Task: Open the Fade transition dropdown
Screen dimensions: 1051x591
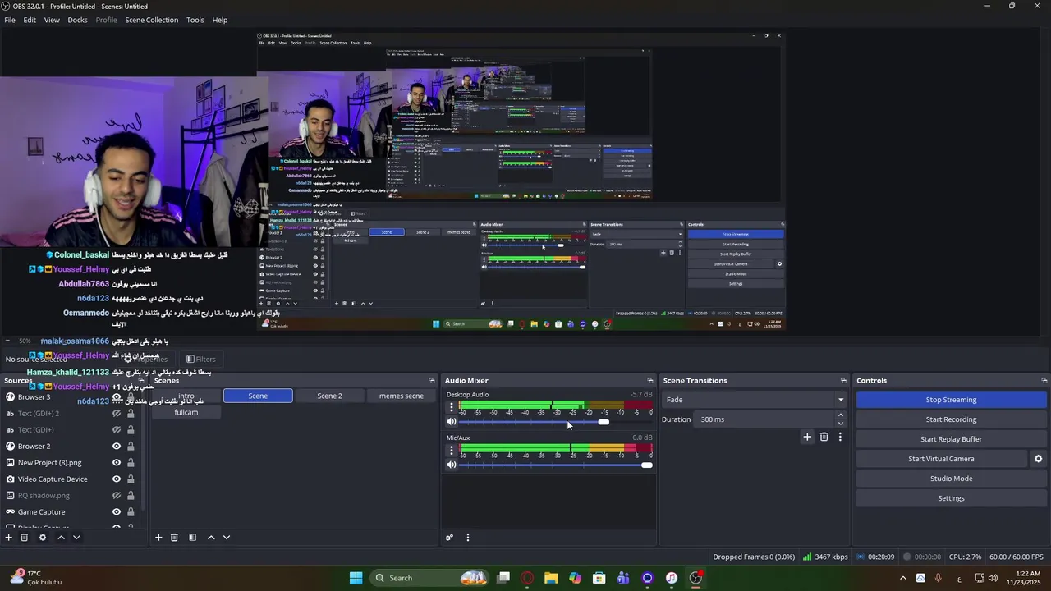Action: click(755, 400)
